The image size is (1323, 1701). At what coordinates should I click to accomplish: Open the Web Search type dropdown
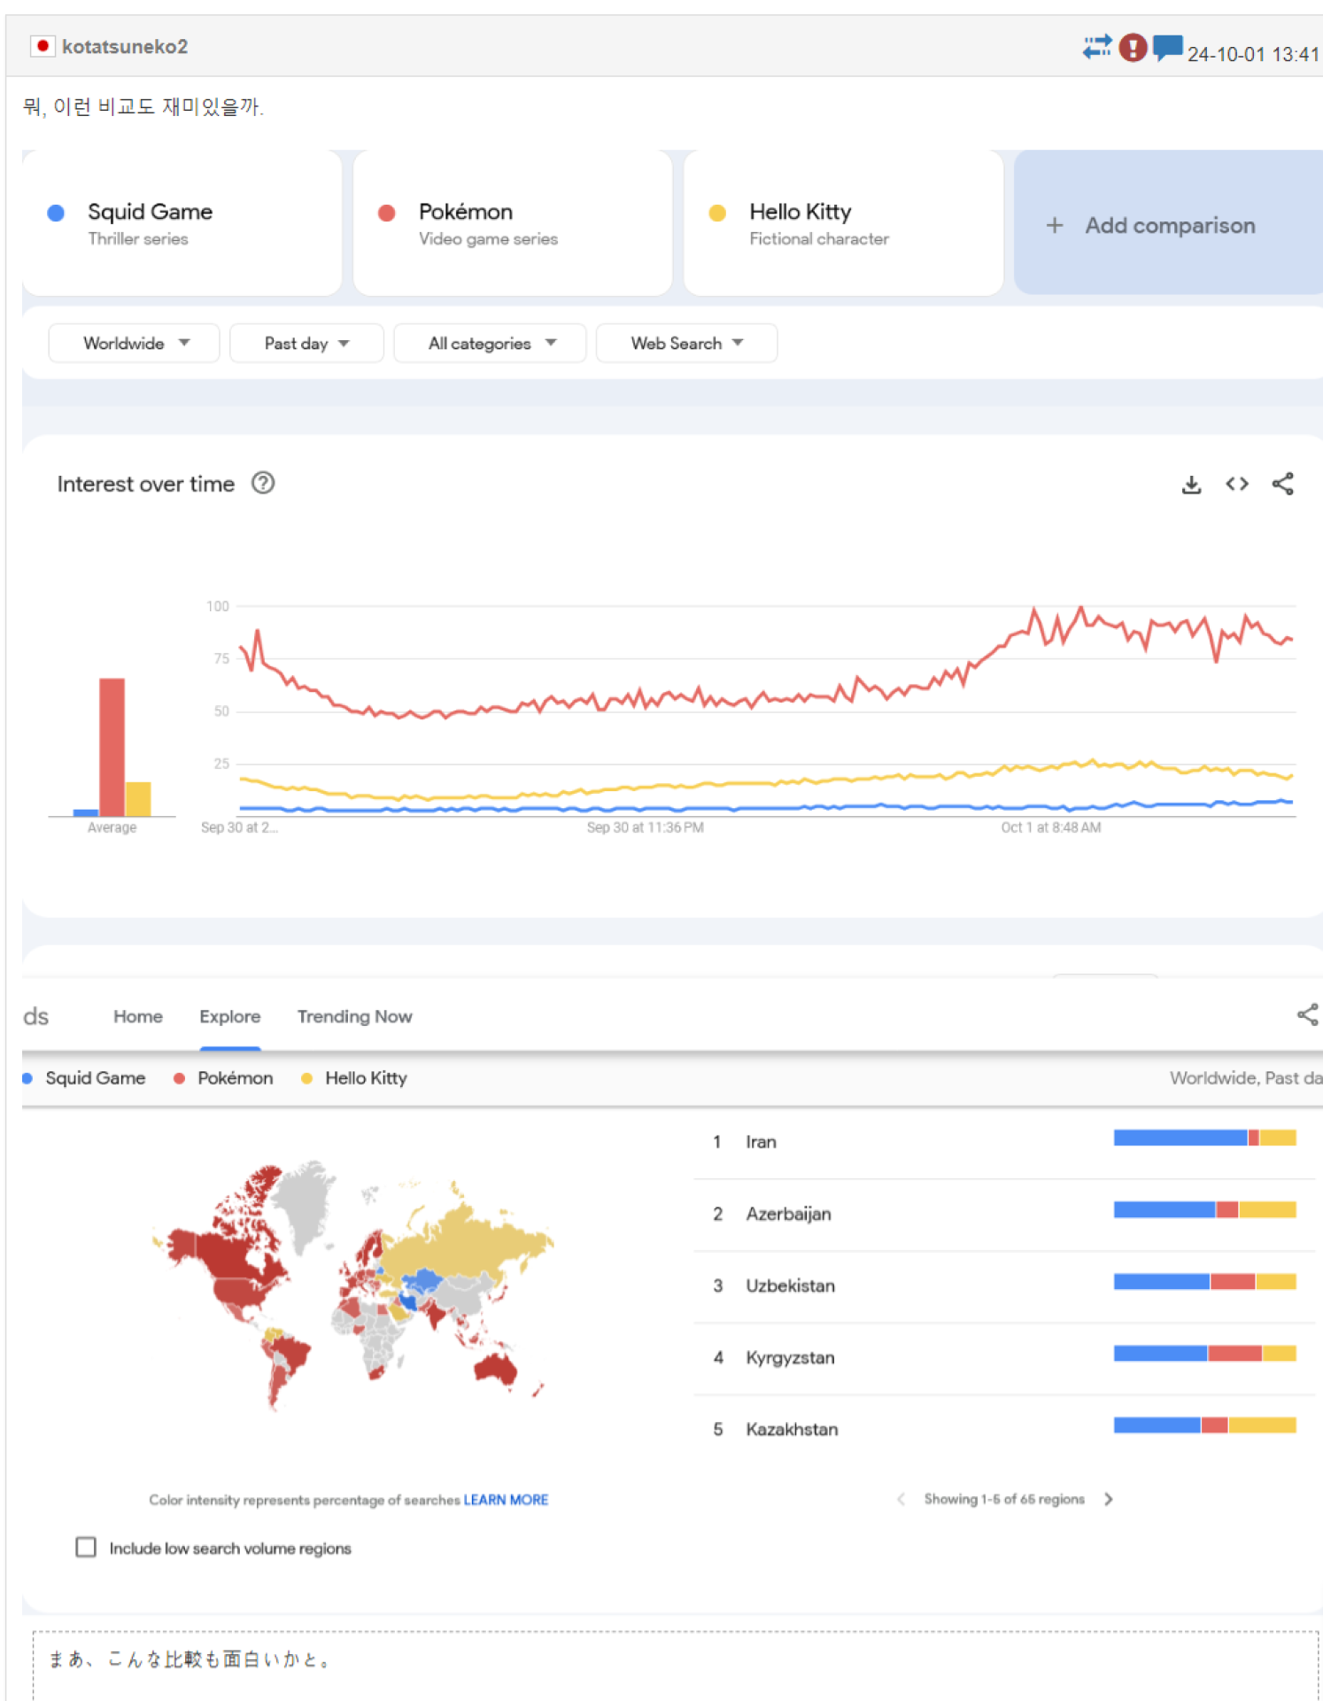[686, 343]
